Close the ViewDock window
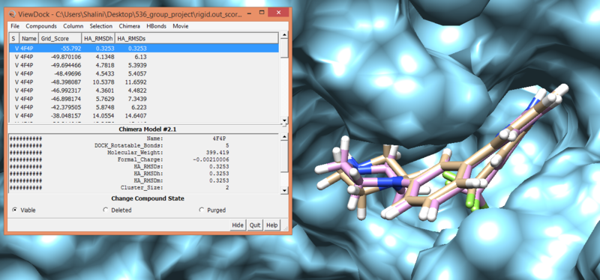 tap(278, 13)
